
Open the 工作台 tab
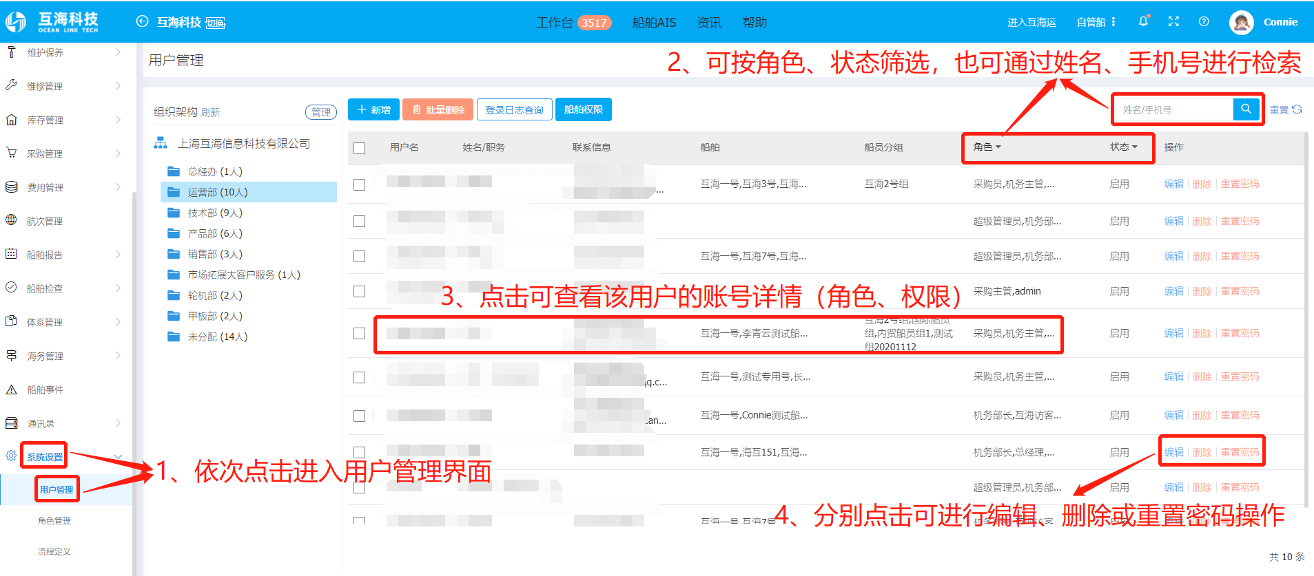[573, 22]
